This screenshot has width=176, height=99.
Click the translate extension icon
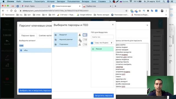point(152,11)
